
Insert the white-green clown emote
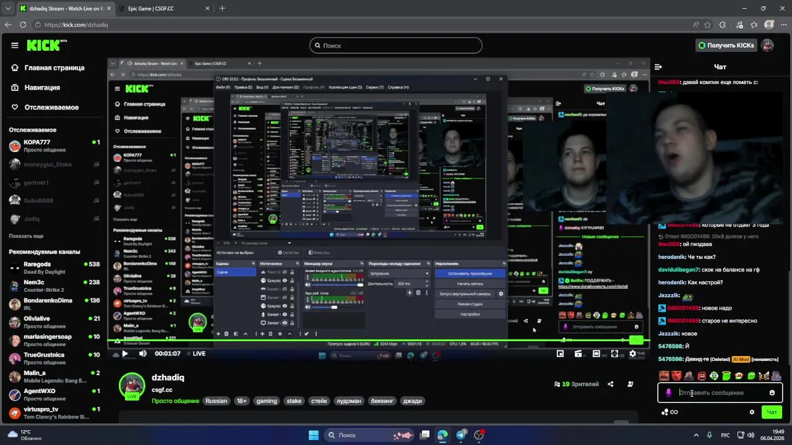pos(714,376)
